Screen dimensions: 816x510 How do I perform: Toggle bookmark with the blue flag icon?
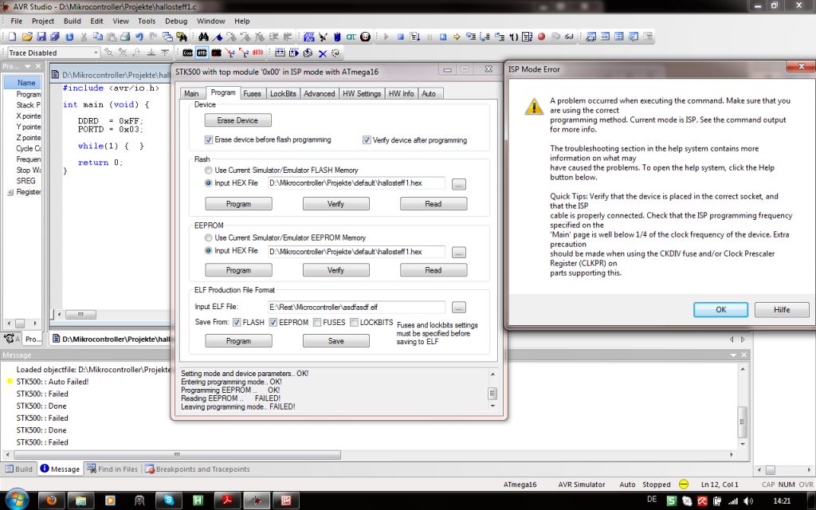[x=218, y=37]
